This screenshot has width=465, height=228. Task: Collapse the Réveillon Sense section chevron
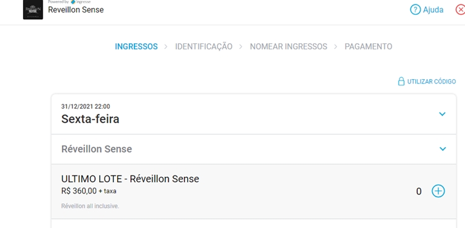click(x=443, y=149)
